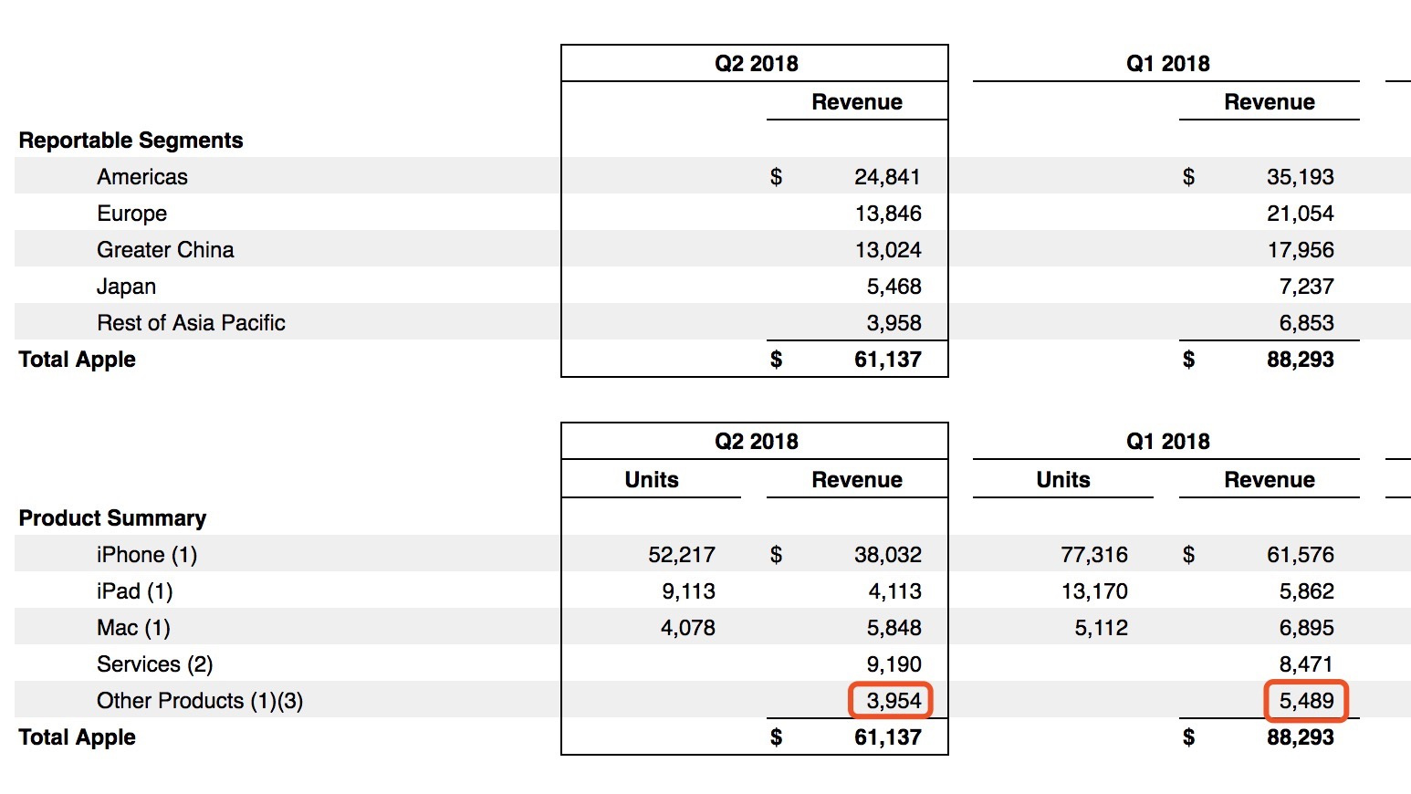The image size is (1411, 794).
Task: Select Other Products Q2 revenue 3,954
Action: tap(894, 701)
